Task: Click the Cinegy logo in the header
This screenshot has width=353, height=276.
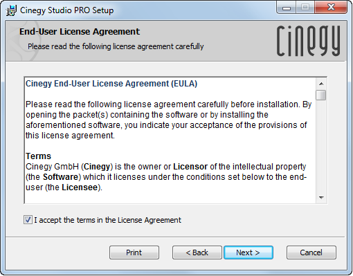Action: point(308,41)
